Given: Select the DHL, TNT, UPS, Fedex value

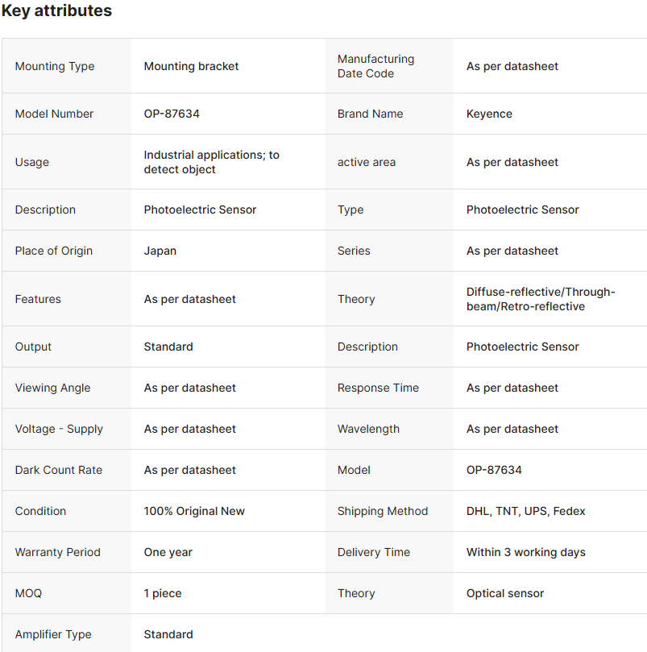Looking at the screenshot, I should pos(525,511).
